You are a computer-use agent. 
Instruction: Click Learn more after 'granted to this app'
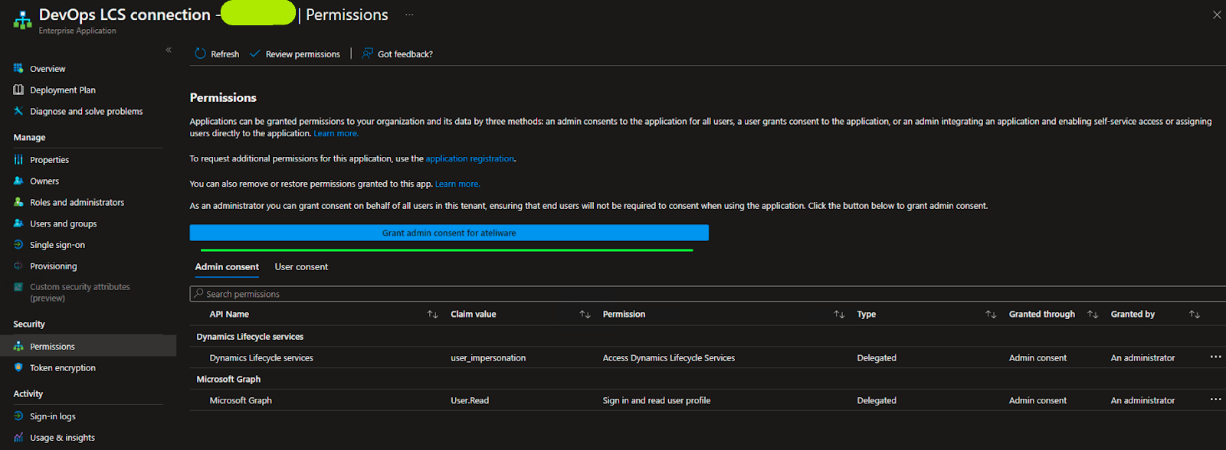point(457,184)
